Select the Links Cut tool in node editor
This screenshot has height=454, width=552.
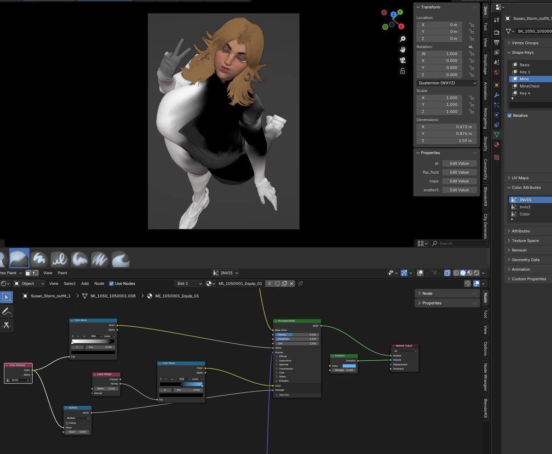pyautogui.click(x=6, y=325)
